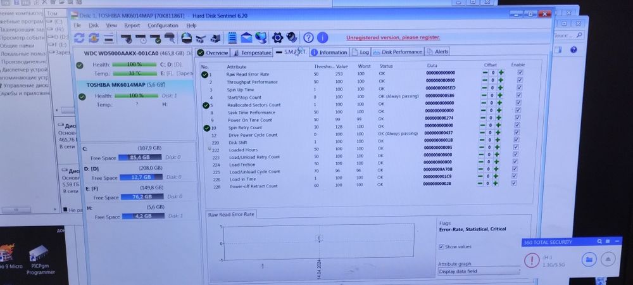Uncheck Enable for Spin Up Time row
Image resolution: width=633 pixels, height=285 pixels.
(x=520, y=87)
